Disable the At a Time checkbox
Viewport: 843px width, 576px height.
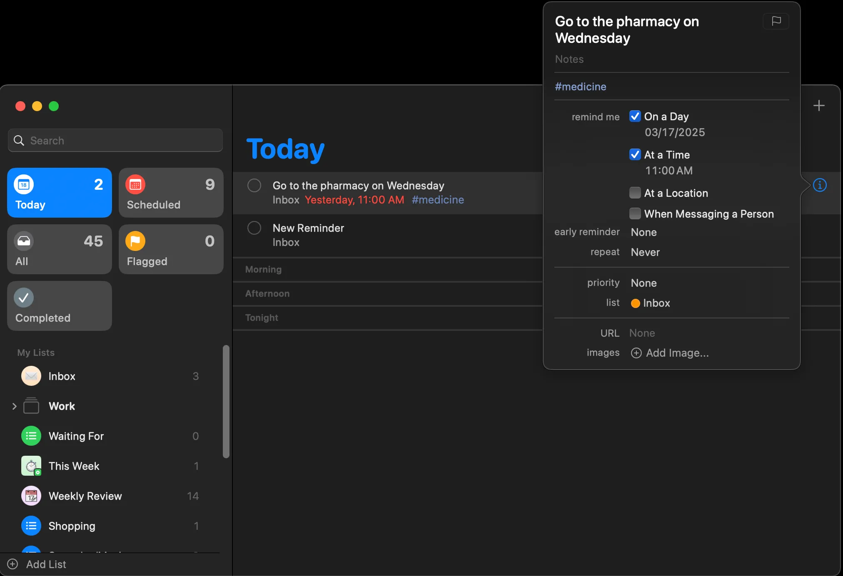click(635, 155)
